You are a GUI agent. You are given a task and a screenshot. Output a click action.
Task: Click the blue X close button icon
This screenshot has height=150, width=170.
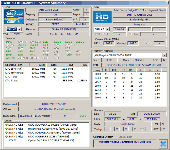click(163, 144)
